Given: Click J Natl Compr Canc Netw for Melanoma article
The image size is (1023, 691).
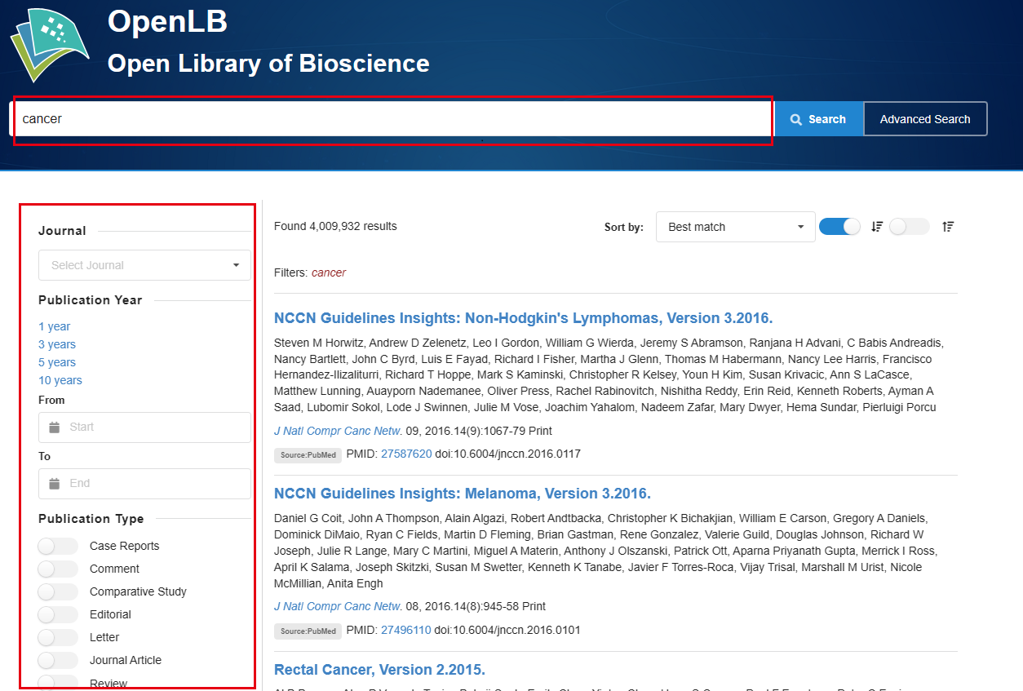Looking at the screenshot, I should pos(338,606).
